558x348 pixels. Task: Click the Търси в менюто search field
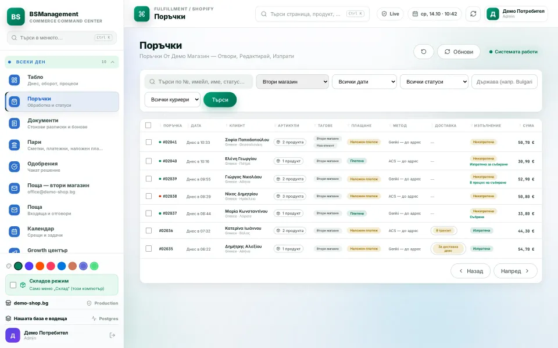(x=62, y=38)
